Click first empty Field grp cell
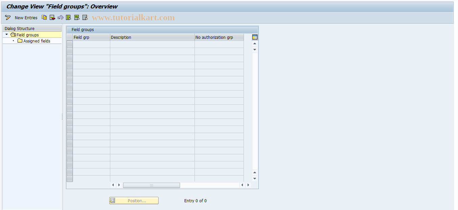The height and width of the screenshot is (210, 458). point(91,44)
